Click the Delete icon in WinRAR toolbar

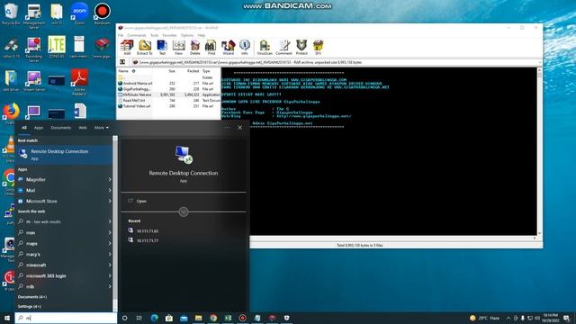195,48
